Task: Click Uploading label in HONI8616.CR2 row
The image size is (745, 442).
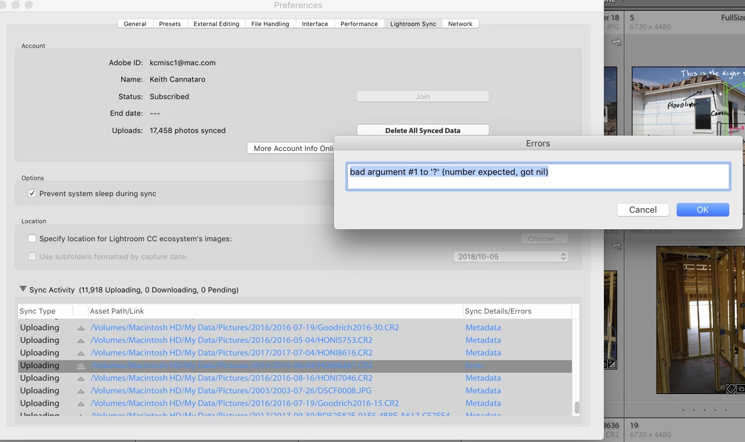Action: (39, 353)
